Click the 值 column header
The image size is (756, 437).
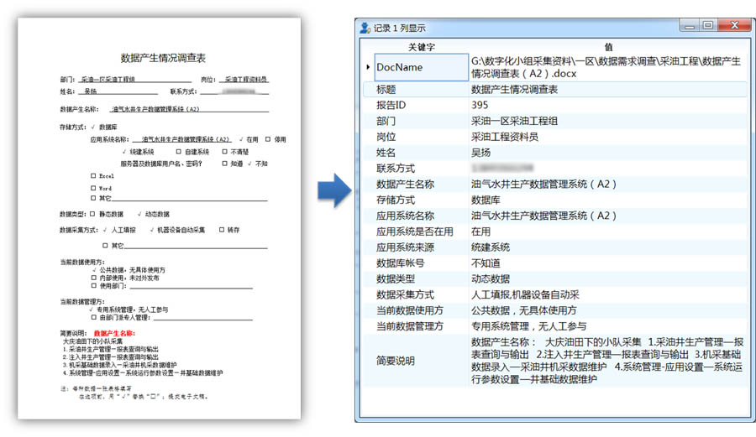click(608, 47)
